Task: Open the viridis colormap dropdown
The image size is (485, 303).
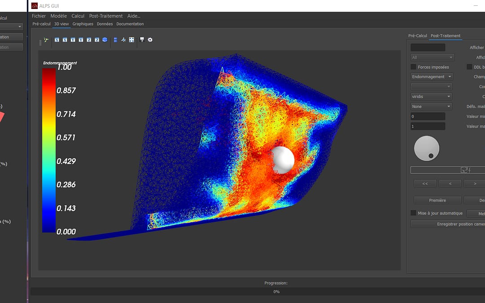Action: pyautogui.click(x=431, y=96)
